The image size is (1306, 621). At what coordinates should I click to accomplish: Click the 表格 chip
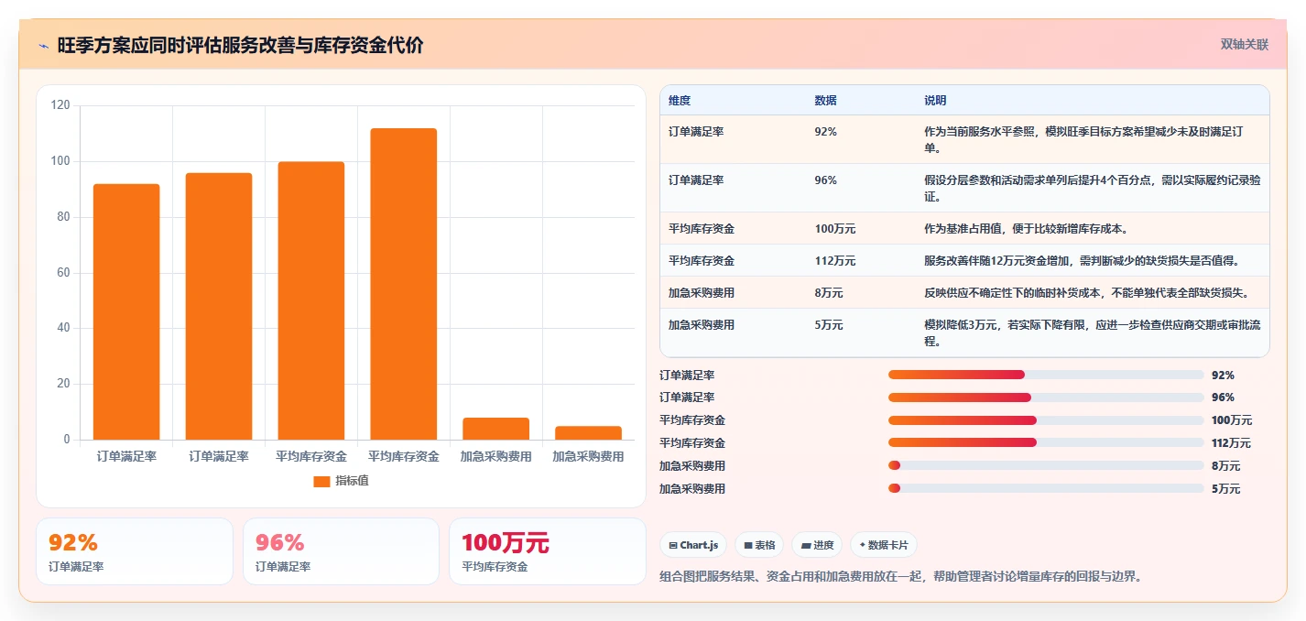coord(759,545)
